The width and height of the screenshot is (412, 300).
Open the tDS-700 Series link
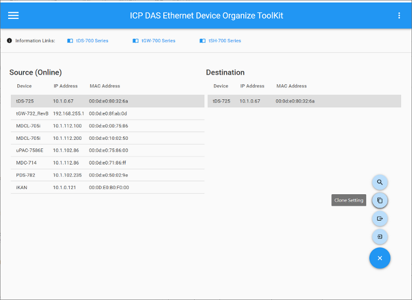(x=92, y=40)
